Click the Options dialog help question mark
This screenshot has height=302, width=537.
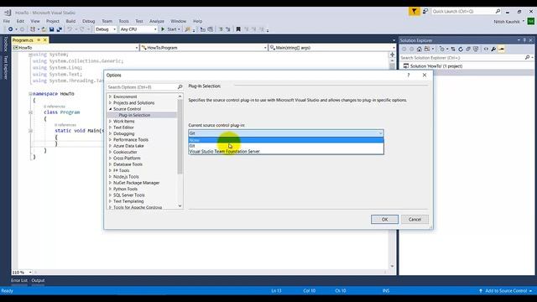coord(409,75)
